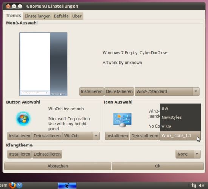Open the WinOrb button dropdown
The height and width of the screenshot is (189, 208).
pos(81,136)
